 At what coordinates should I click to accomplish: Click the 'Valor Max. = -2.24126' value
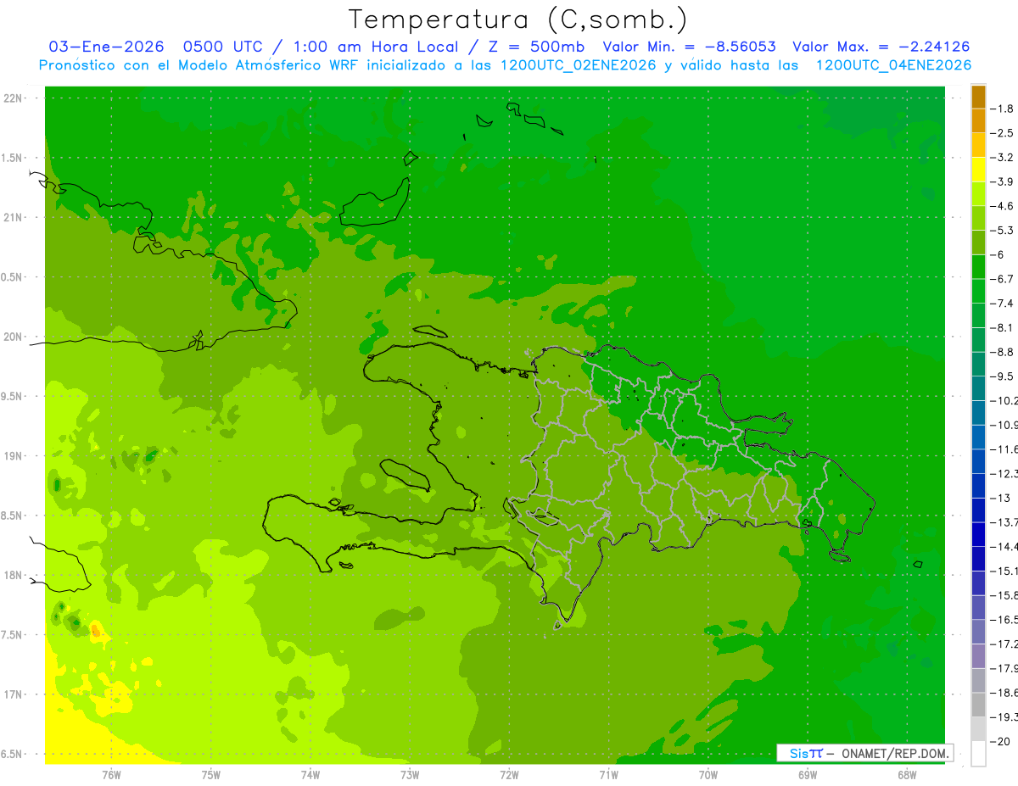(881, 47)
